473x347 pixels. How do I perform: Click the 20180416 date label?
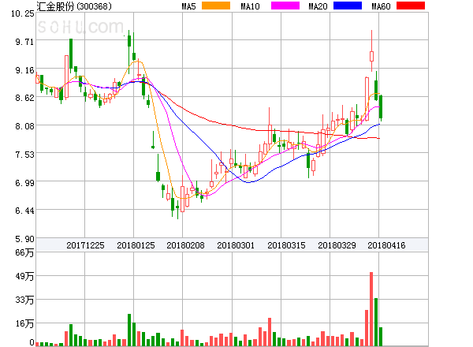[386, 245]
